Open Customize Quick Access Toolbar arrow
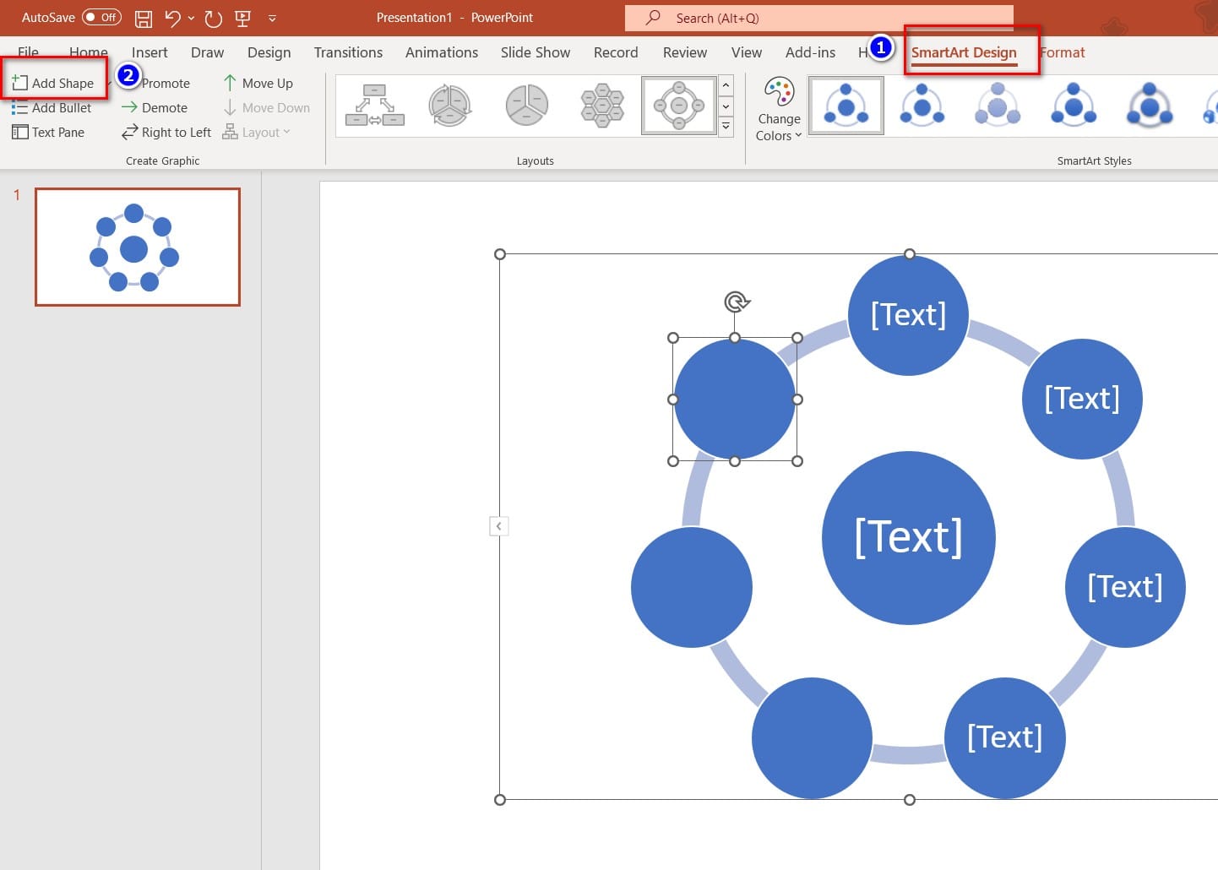The height and width of the screenshot is (870, 1218). click(272, 18)
